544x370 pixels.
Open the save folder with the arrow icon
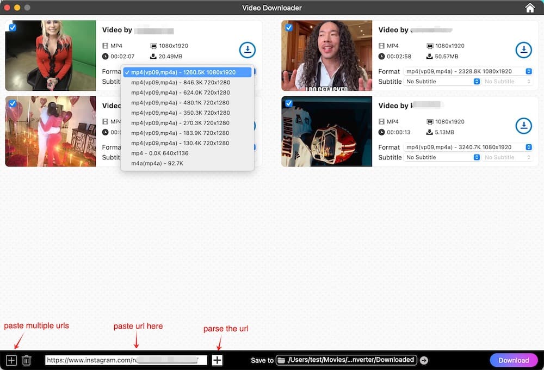pos(424,360)
